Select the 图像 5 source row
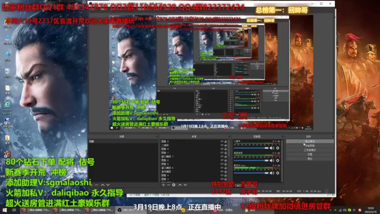Screen dimensions: 380x214 [194, 164]
